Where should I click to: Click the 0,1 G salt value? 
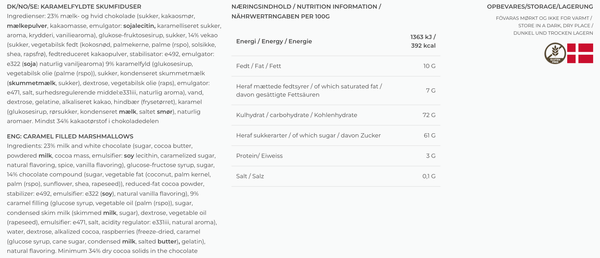pos(429,176)
